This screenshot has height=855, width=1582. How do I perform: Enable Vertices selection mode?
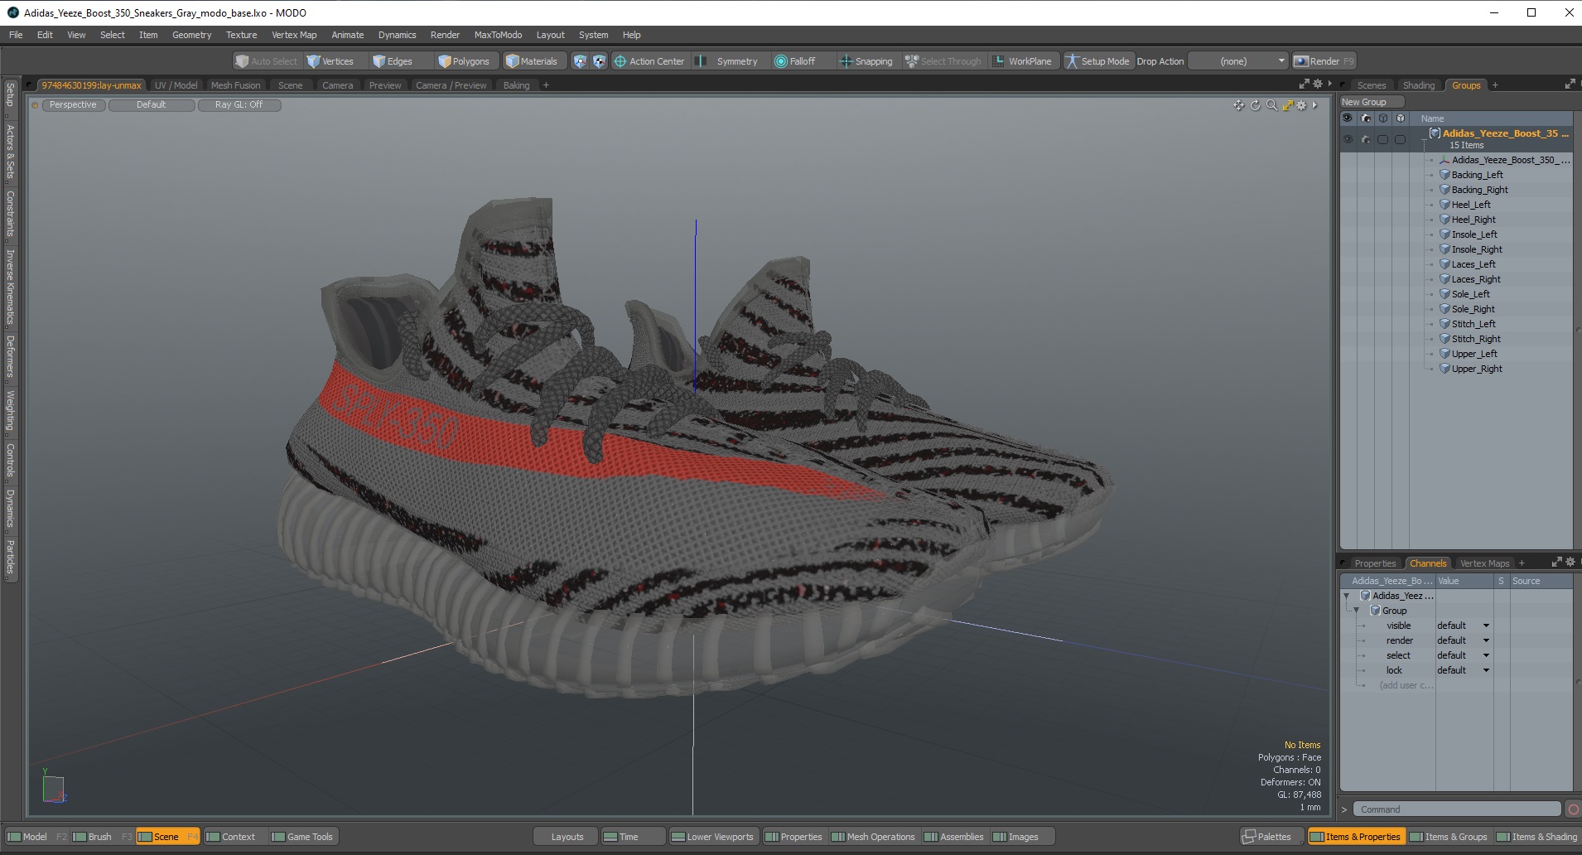[330, 61]
